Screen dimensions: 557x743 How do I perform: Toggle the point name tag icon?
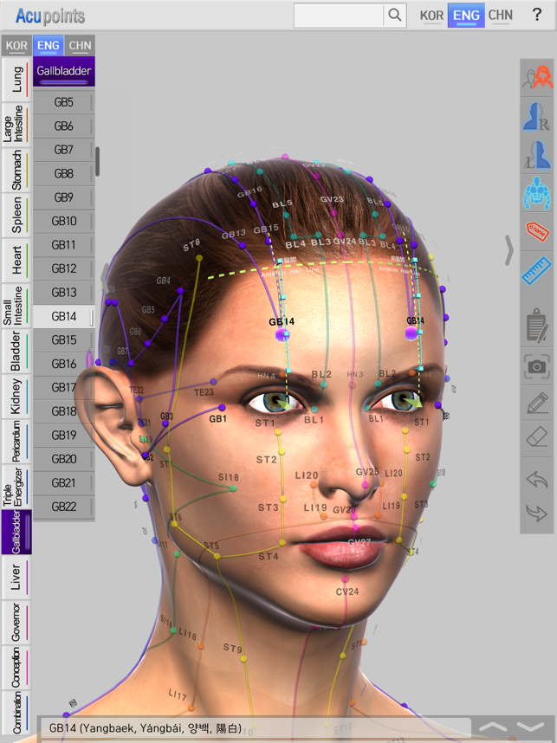coord(537,232)
